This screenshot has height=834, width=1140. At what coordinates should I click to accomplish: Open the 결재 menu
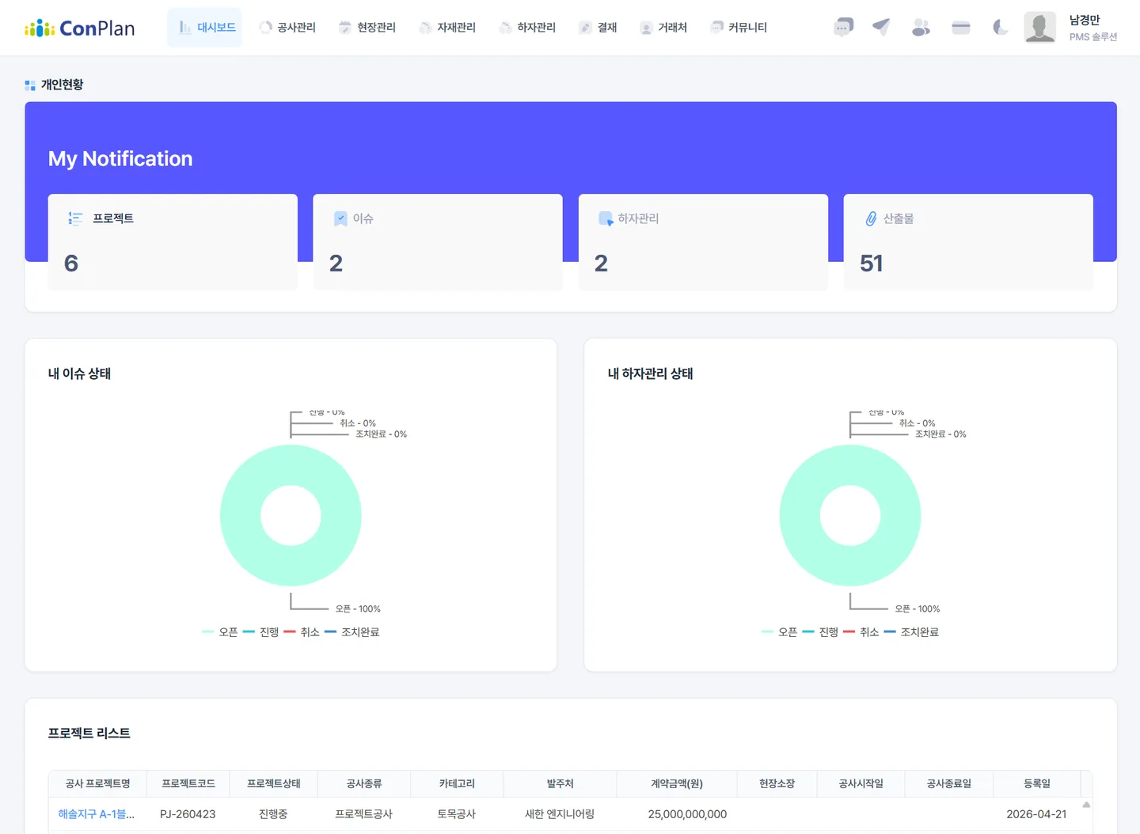tap(598, 28)
